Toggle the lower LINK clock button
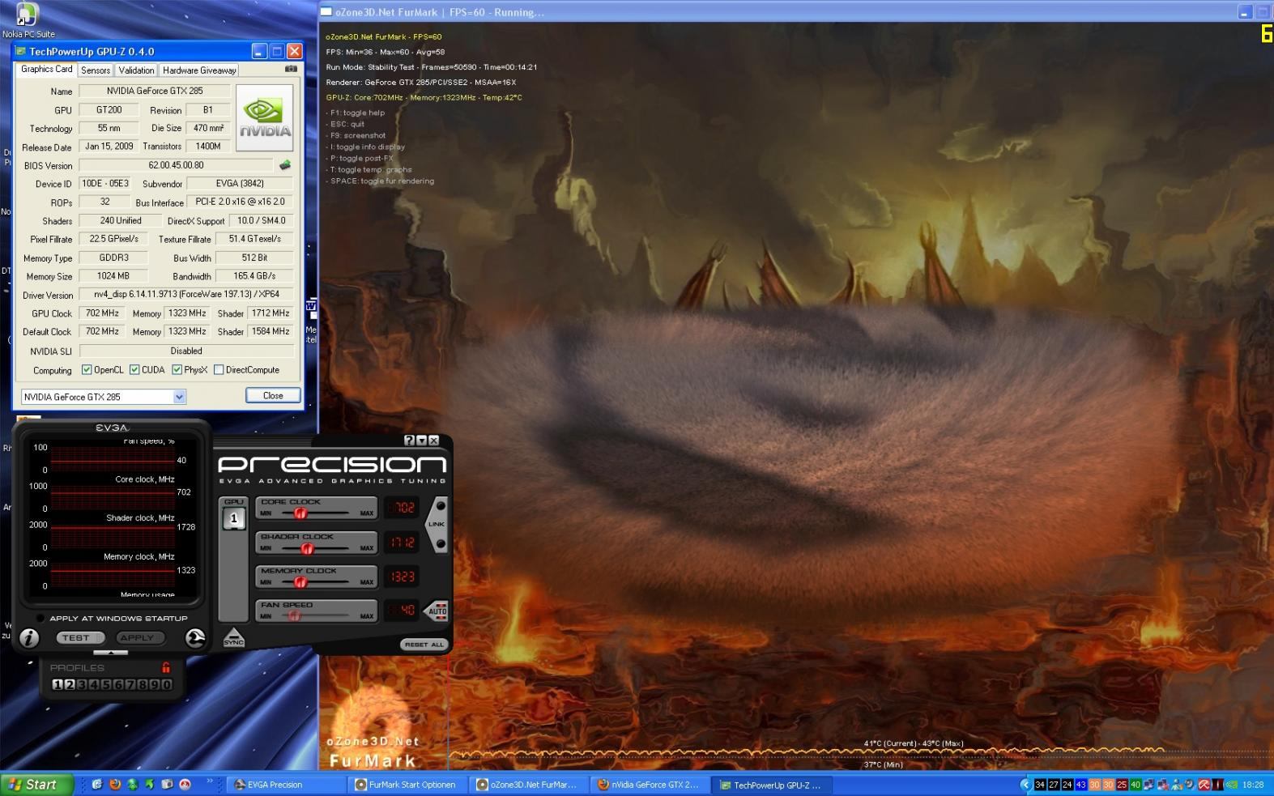Image resolution: width=1274 pixels, height=796 pixels. tap(441, 543)
